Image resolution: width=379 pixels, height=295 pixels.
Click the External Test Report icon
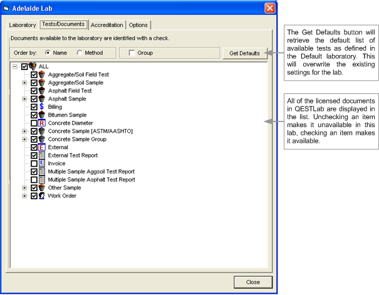coord(42,155)
